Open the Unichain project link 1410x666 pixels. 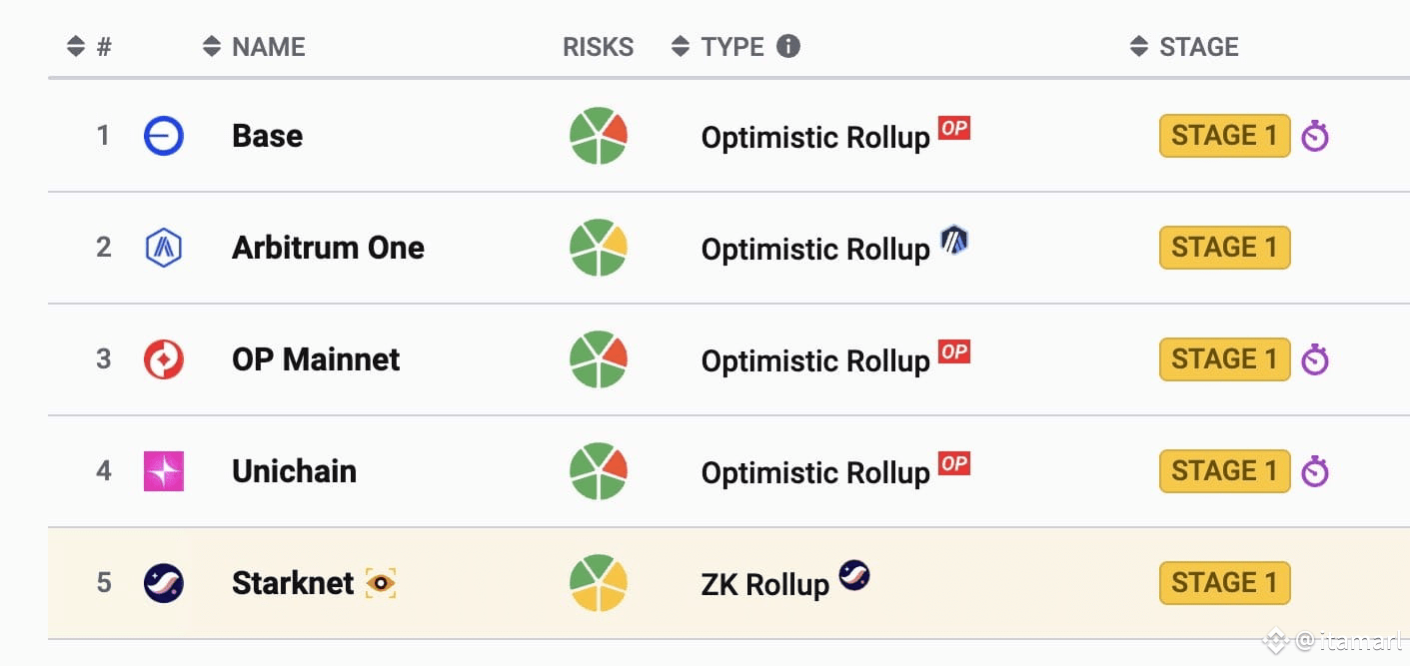pos(294,471)
